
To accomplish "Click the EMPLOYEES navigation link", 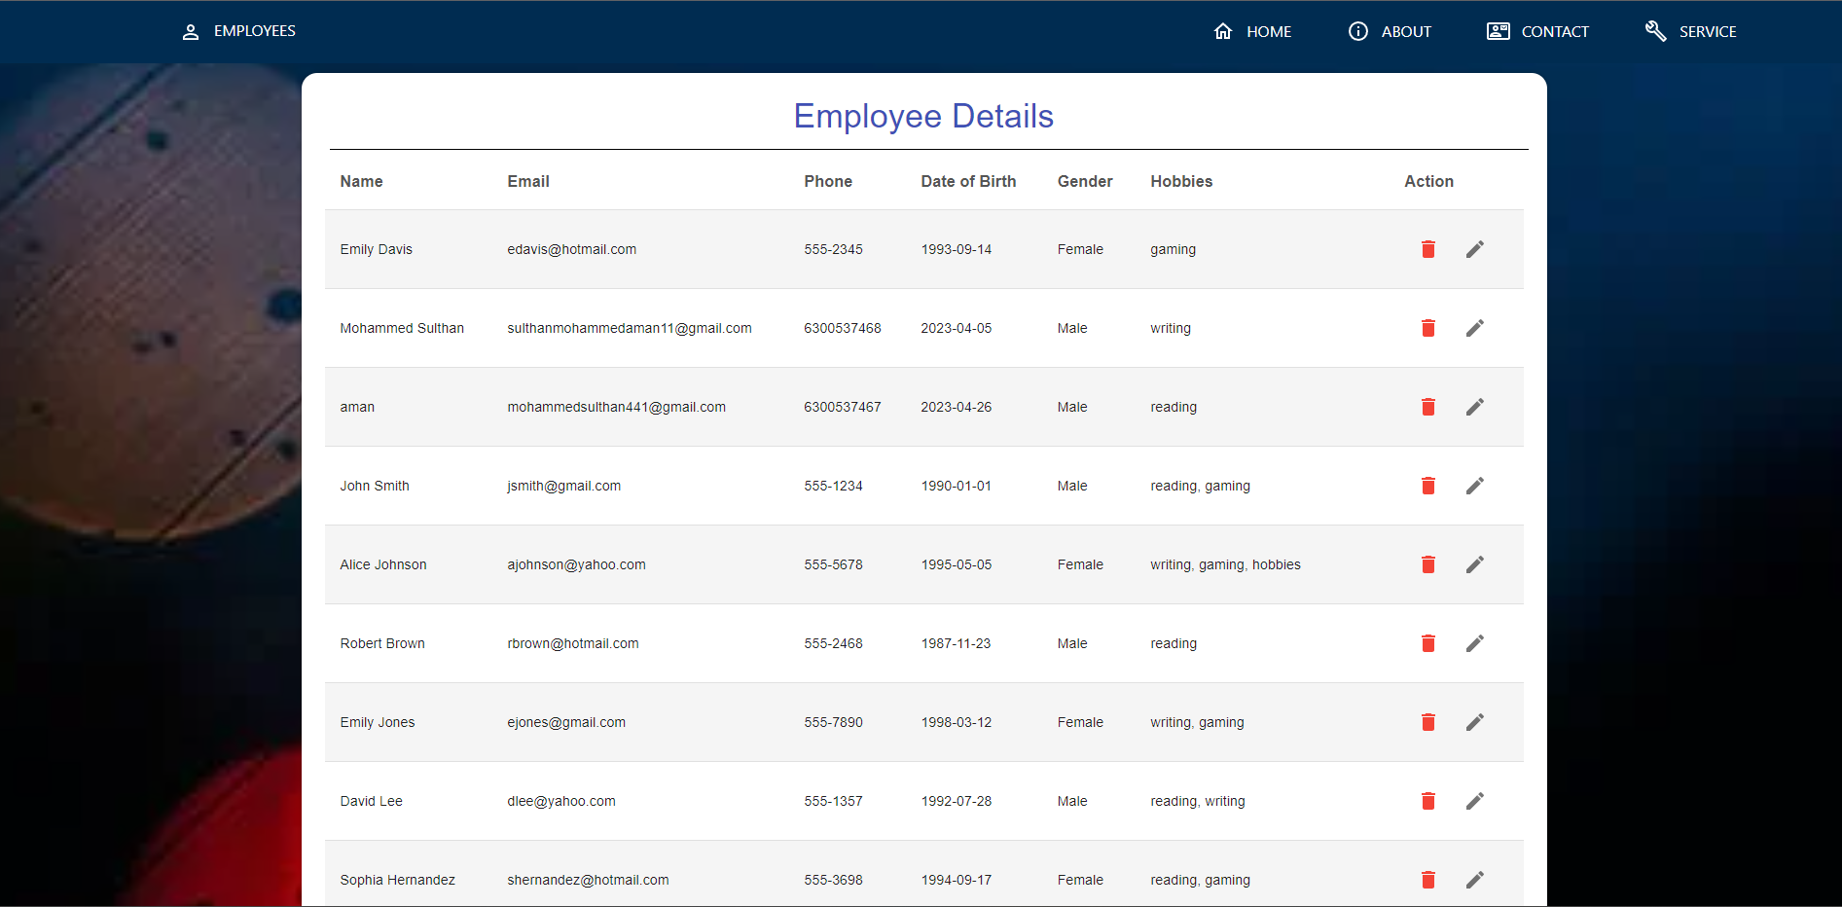I will (255, 30).
